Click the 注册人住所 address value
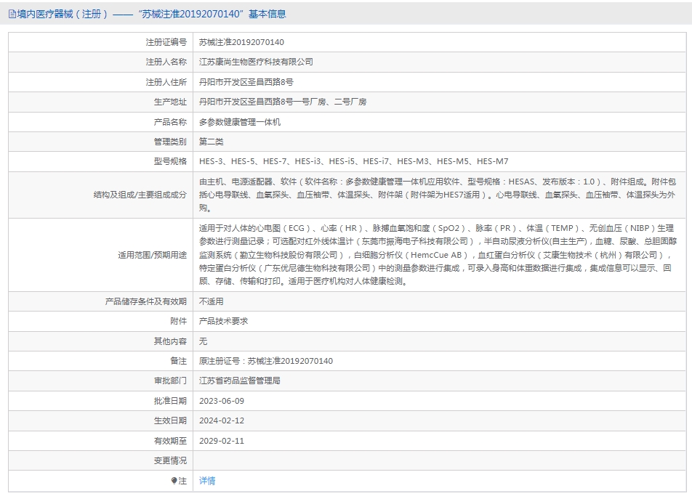Screen dimensions: 692x496 pos(246,82)
